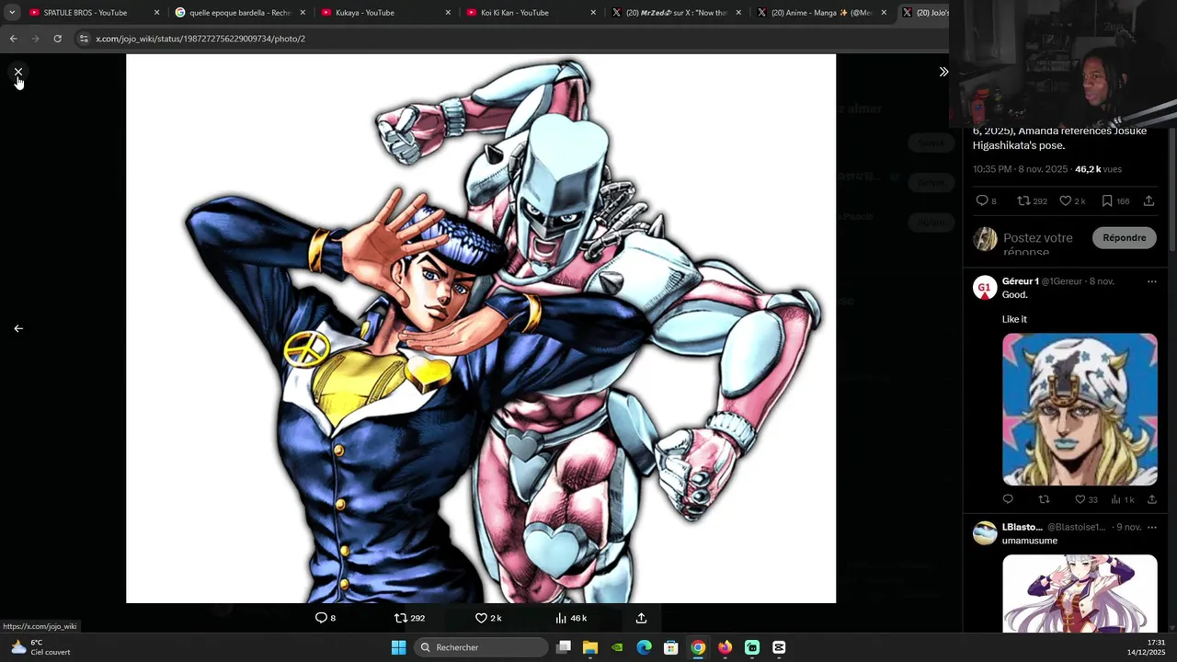Open the tab search dropdown arrow

tap(12, 13)
